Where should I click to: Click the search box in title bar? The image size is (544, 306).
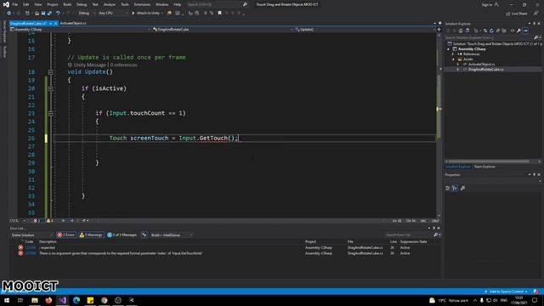coord(217,4)
